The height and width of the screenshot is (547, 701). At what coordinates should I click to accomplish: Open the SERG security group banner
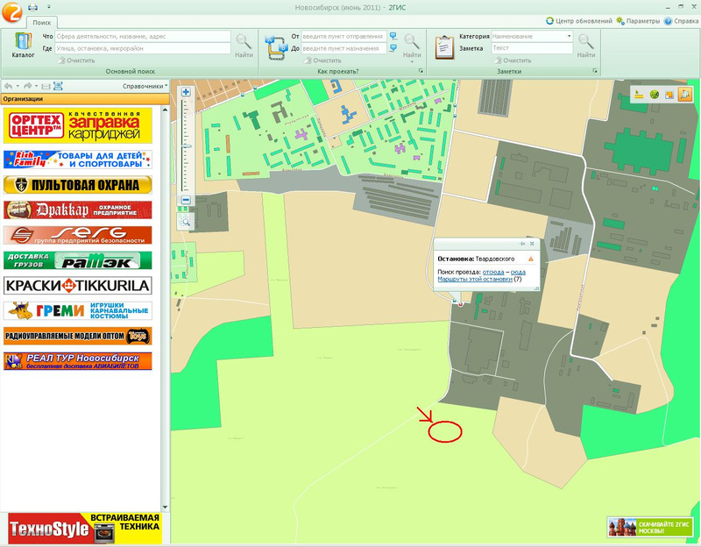click(78, 235)
